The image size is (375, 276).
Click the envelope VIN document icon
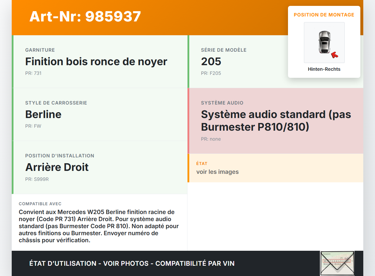(x=337, y=263)
